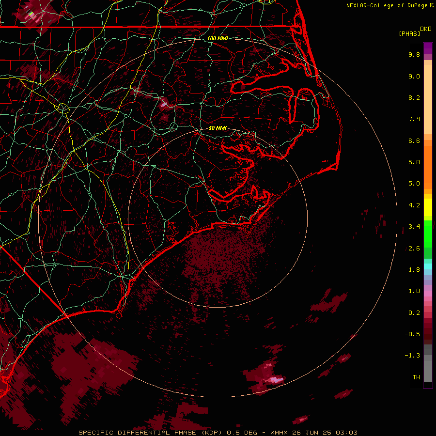
Task: Click the TH label on the color scale
Action: tap(416, 377)
